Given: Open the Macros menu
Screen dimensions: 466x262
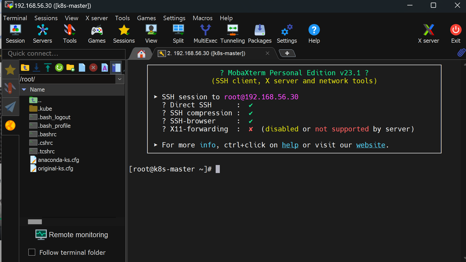Looking at the screenshot, I should click(202, 18).
